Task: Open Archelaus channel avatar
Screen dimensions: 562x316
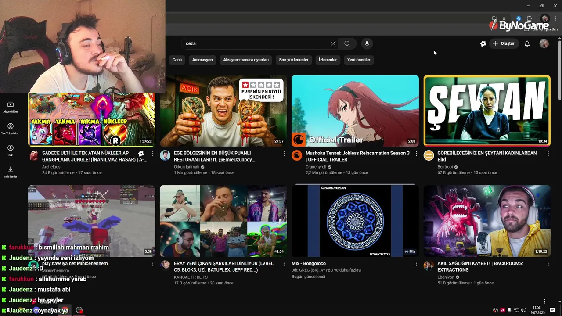Action: pos(33,155)
